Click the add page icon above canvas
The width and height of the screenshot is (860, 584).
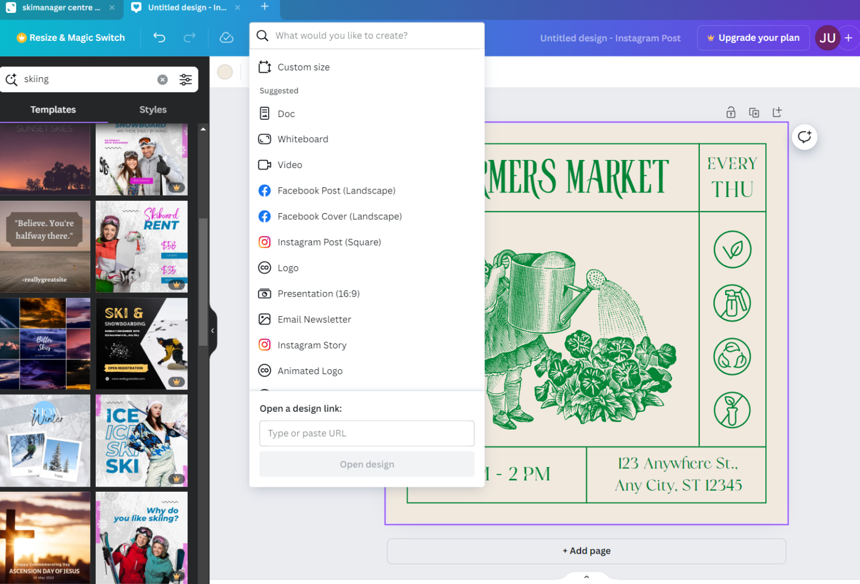777,112
